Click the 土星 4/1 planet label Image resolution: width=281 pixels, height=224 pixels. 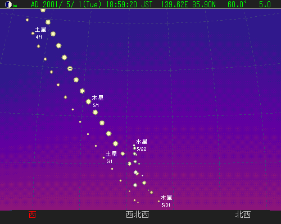point(40,32)
